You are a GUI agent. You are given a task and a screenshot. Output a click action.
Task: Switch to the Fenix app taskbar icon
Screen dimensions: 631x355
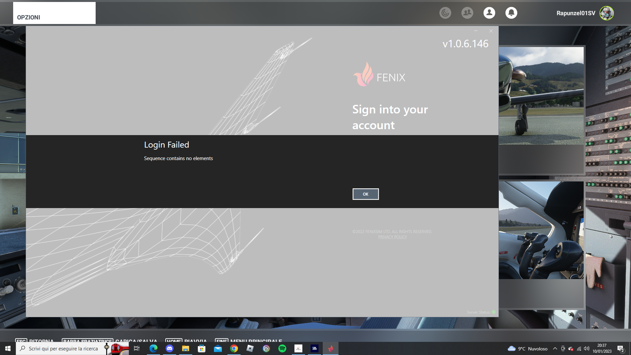331,348
